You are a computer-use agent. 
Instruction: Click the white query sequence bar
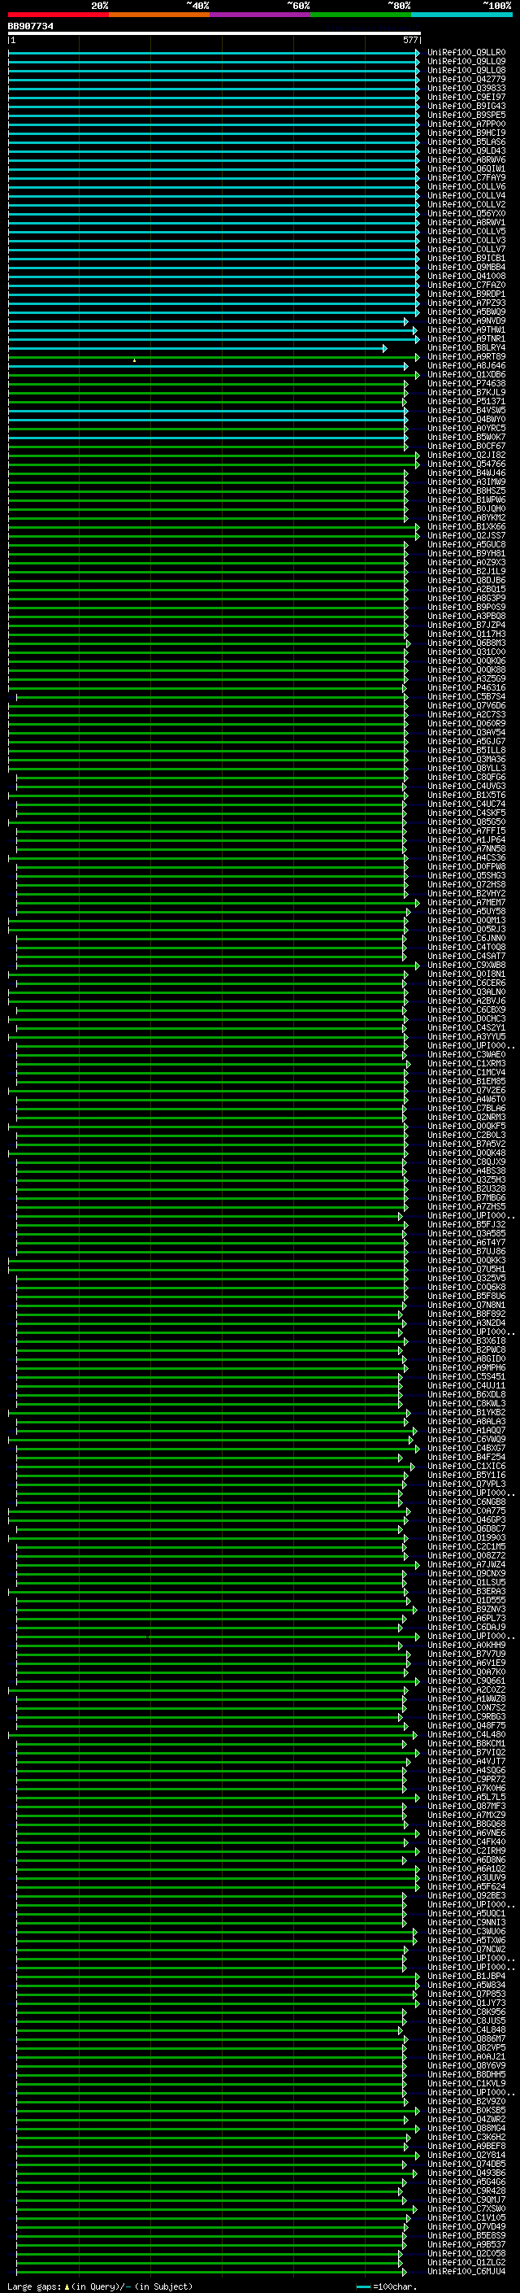214,33
